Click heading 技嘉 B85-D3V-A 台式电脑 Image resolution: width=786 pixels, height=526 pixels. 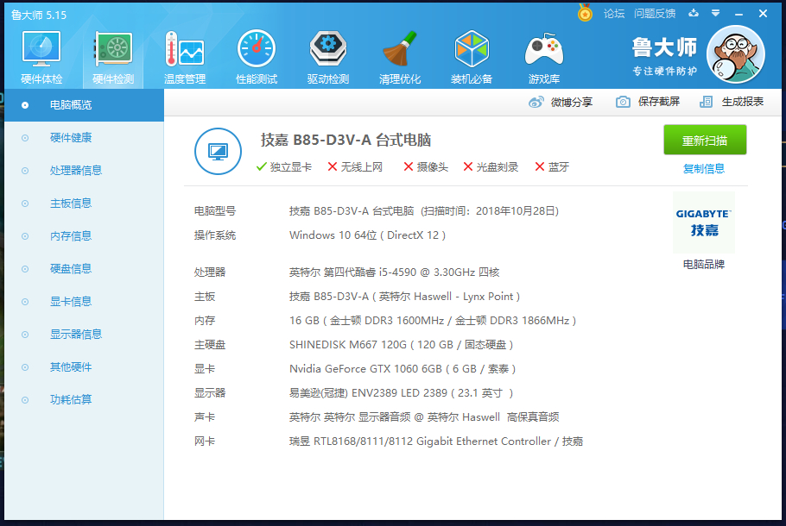coord(345,141)
